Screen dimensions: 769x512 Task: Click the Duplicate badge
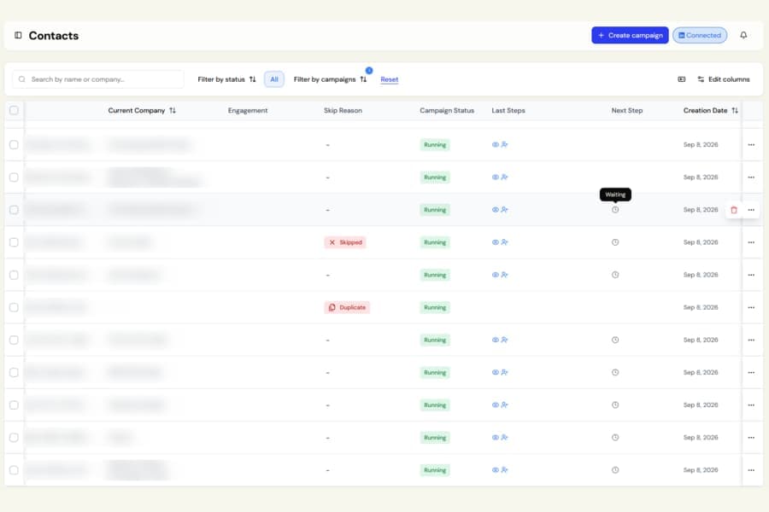[347, 307]
